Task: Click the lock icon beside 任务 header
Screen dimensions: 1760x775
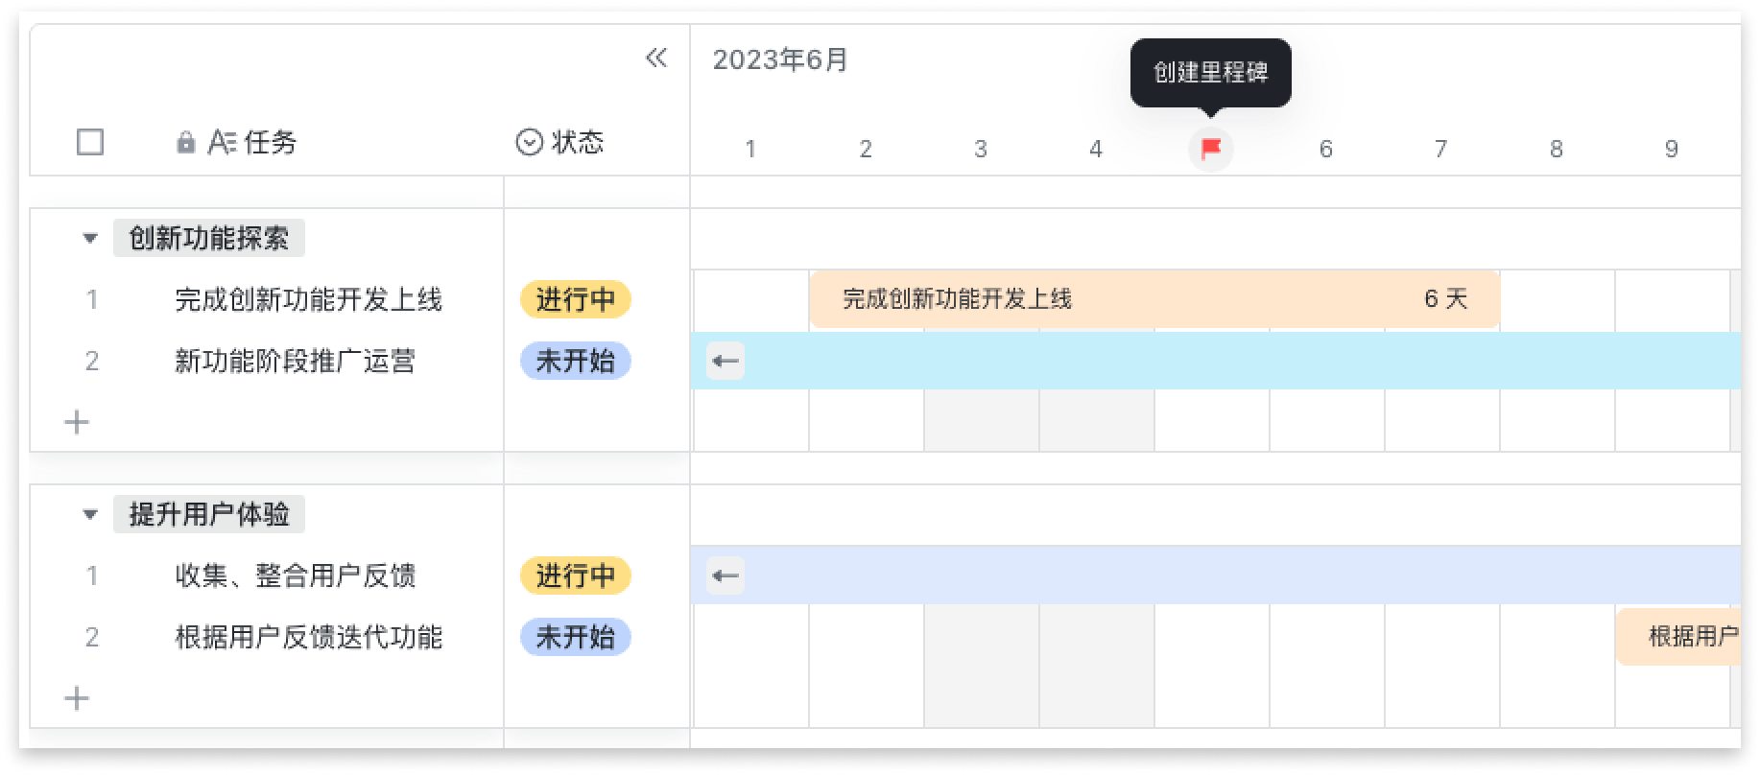Action: pyautogui.click(x=185, y=143)
